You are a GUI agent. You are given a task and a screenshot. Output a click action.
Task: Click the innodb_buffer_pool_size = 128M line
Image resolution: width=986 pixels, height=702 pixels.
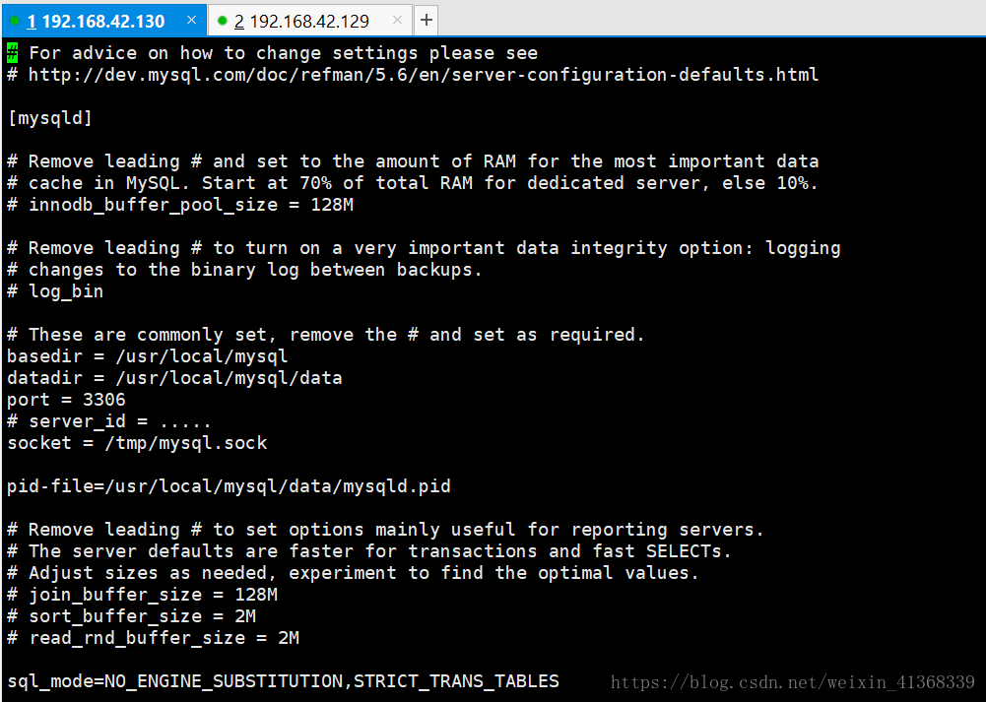click(x=180, y=205)
